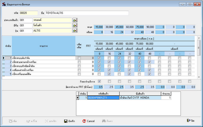Click the ระยะ field showing 15,000
The image size is (203, 127).
(98, 27)
